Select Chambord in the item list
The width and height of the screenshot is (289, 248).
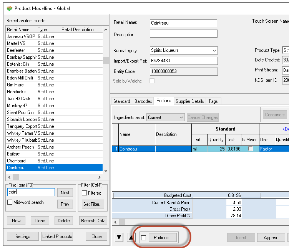tap(54, 161)
